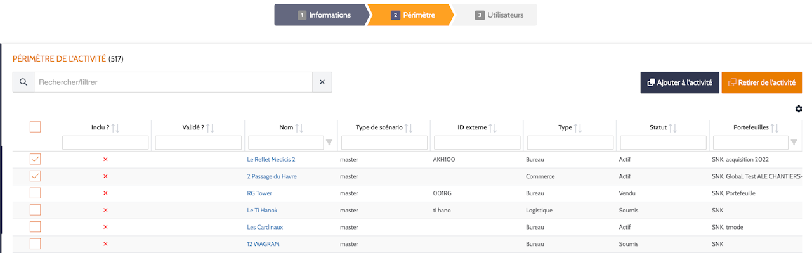This screenshot has height=253, width=812.
Task: Select 'SNK, tmode' portfolio cell
Action: 727,227
